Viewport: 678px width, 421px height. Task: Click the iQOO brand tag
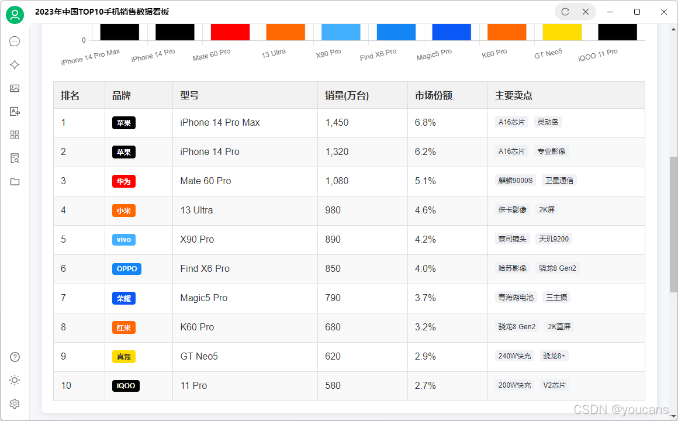126,385
